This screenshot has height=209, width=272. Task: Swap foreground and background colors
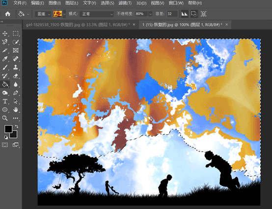[x=17, y=127]
